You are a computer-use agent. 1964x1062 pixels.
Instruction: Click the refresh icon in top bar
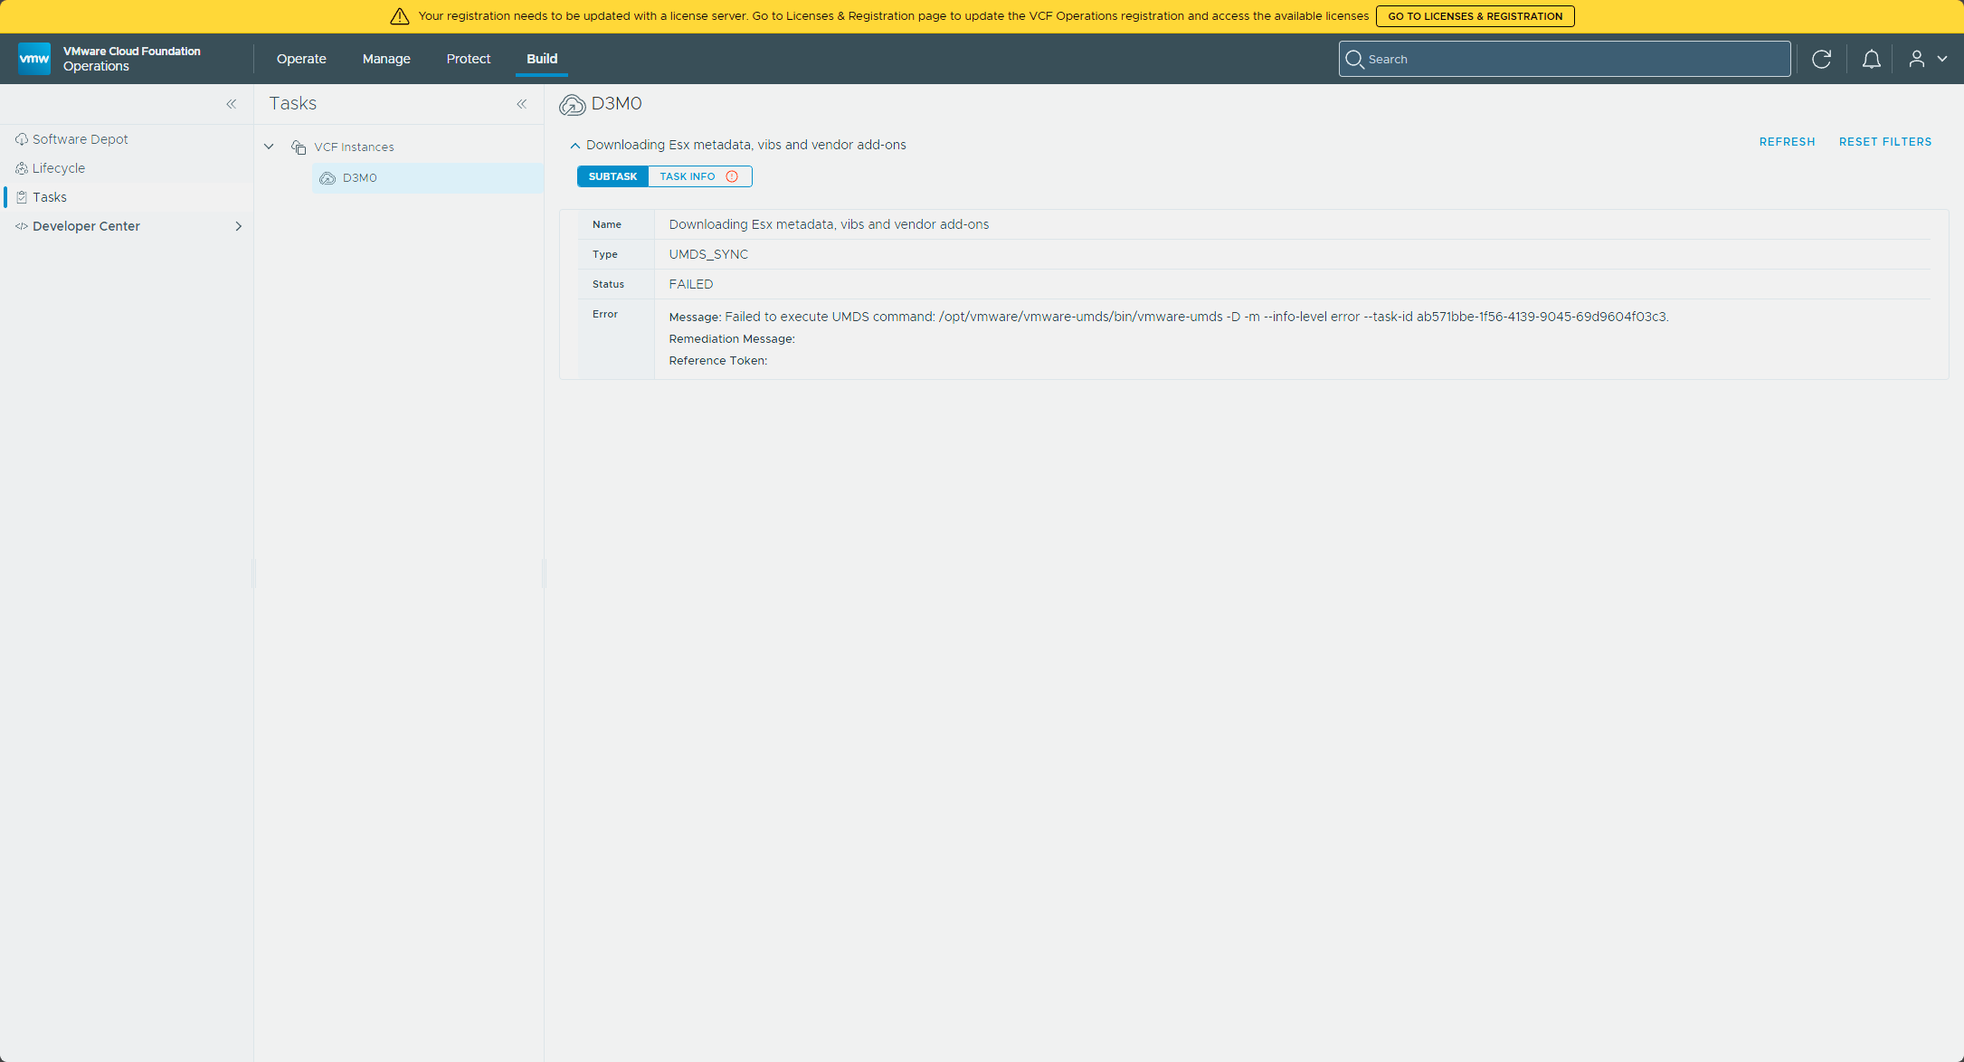coord(1822,59)
